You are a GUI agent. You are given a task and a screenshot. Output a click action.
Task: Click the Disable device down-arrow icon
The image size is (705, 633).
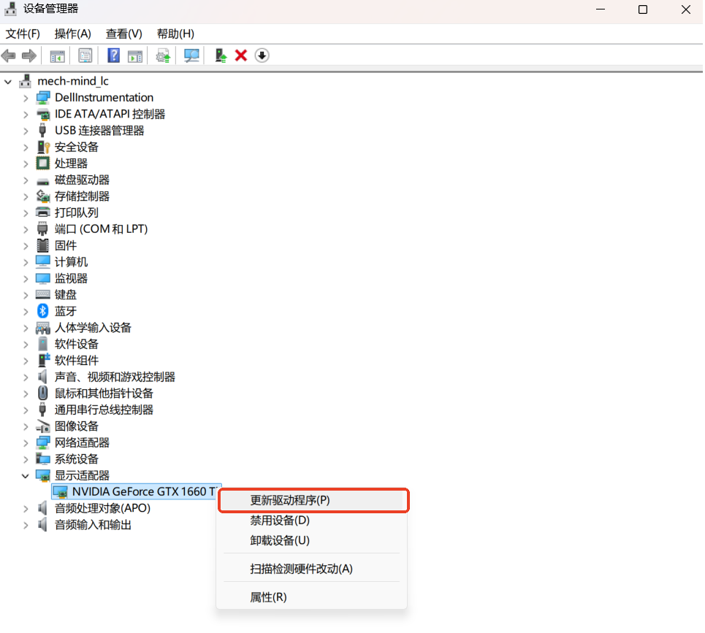click(x=262, y=55)
